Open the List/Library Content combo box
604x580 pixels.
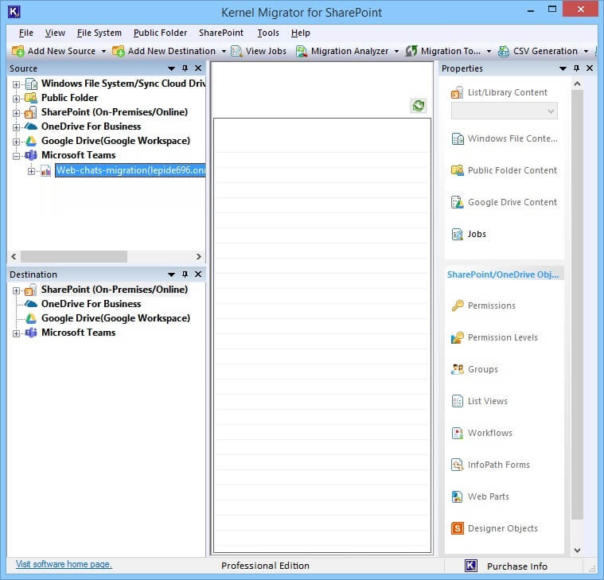point(505,111)
